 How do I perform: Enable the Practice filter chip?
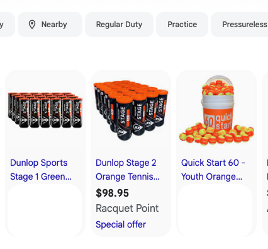[x=182, y=25]
